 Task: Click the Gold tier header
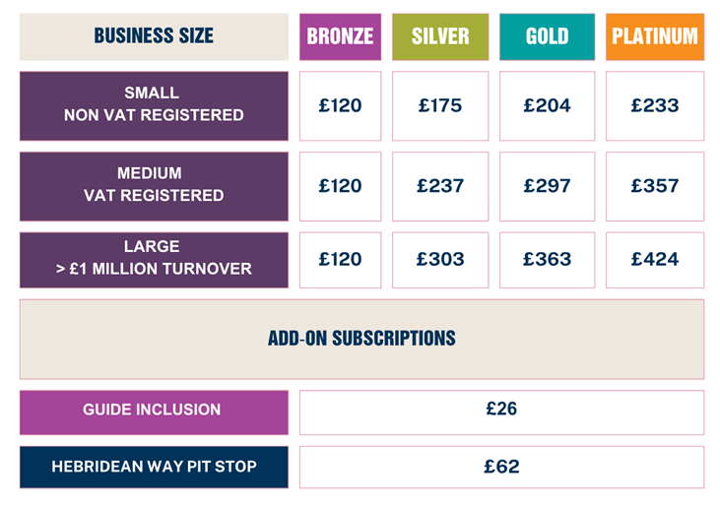547,36
